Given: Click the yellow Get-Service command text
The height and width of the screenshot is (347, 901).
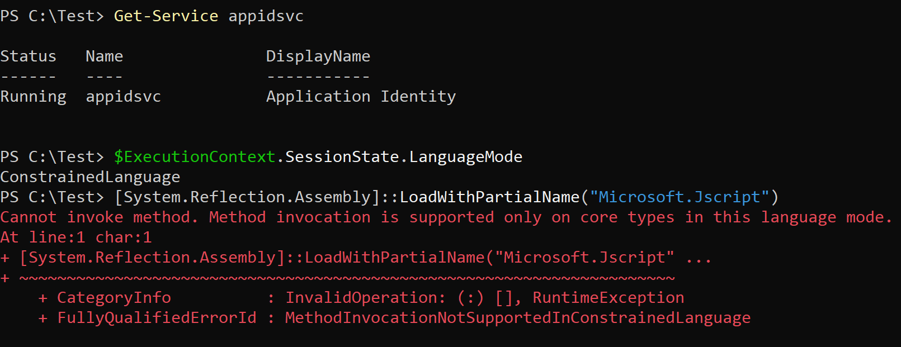Looking at the screenshot, I should click(166, 16).
